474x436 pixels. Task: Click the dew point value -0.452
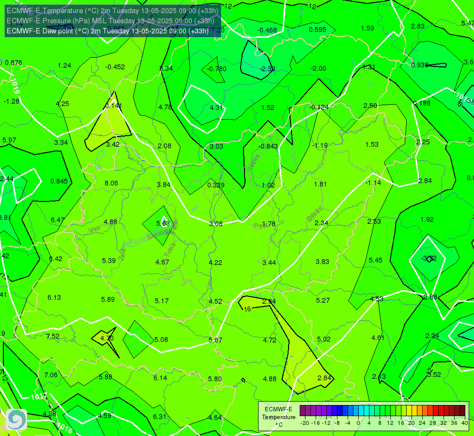click(115, 67)
